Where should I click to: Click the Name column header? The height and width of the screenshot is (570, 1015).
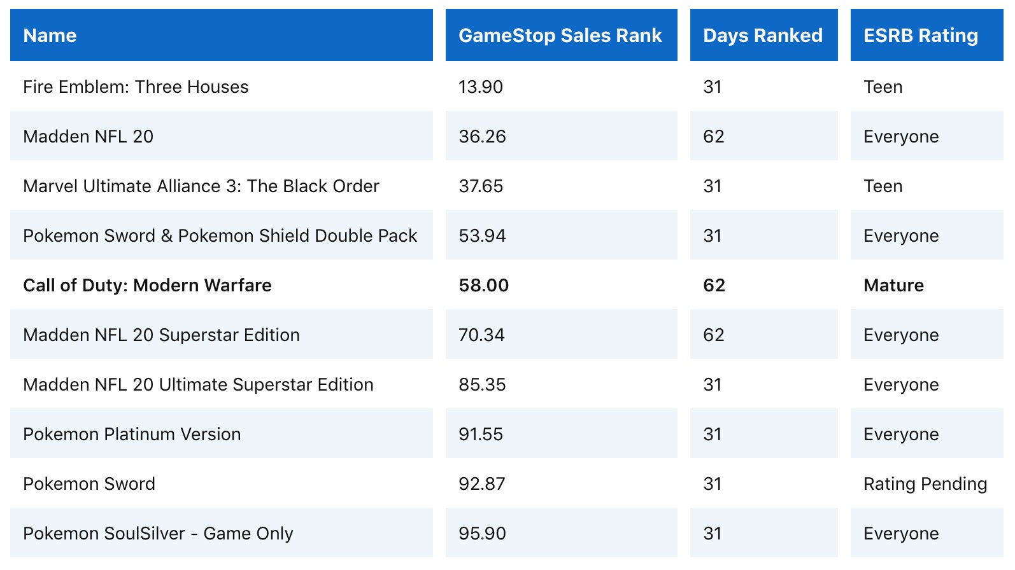(50, 36)
